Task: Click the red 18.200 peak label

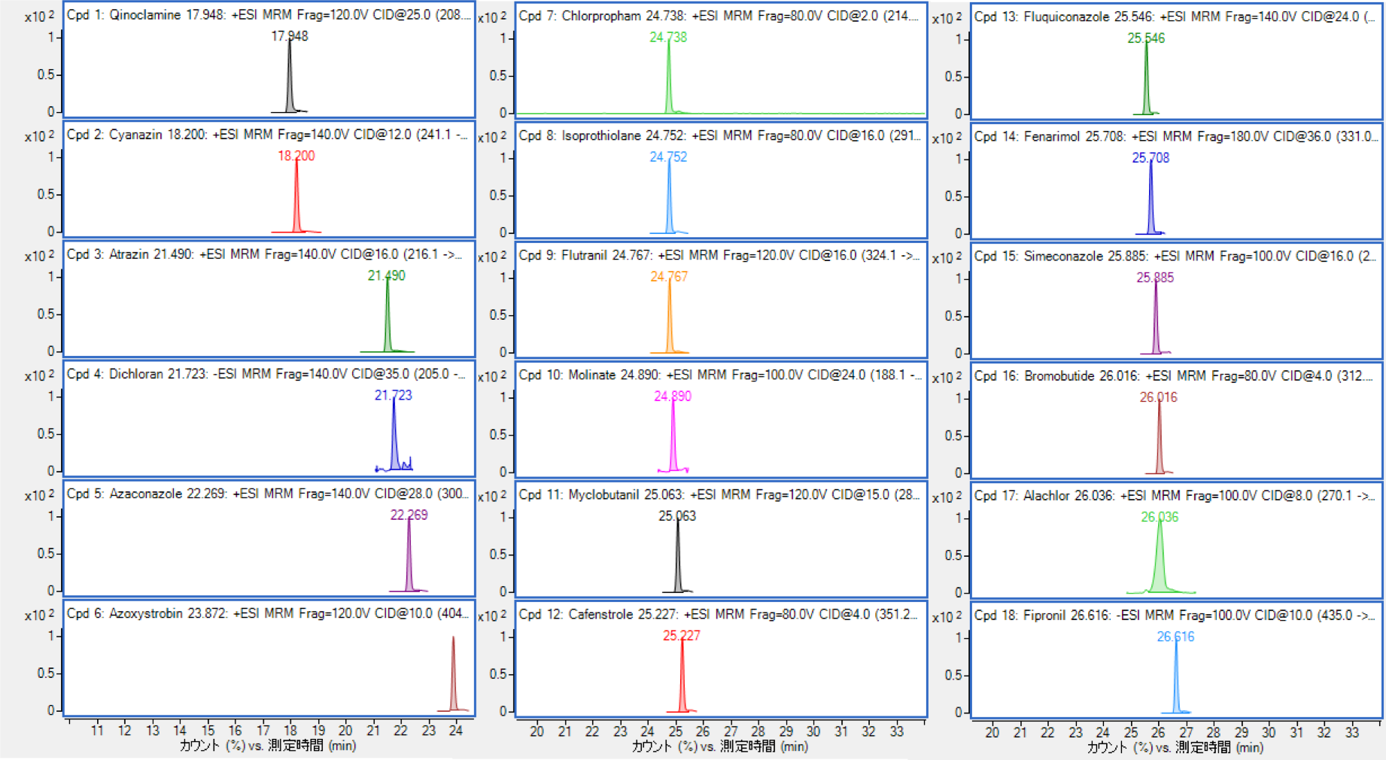Action: pos(296,155)
